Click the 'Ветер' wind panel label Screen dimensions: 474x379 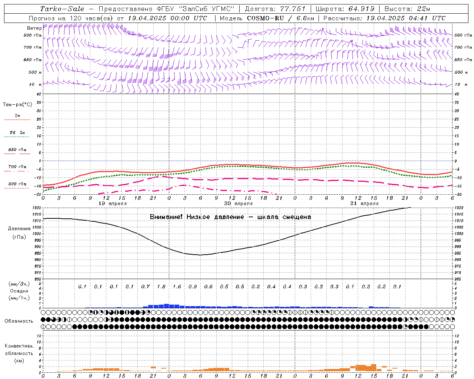coord(34,28)
